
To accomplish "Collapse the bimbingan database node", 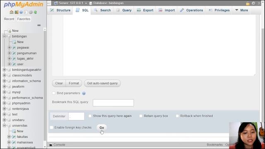I will tap(5, 36).
